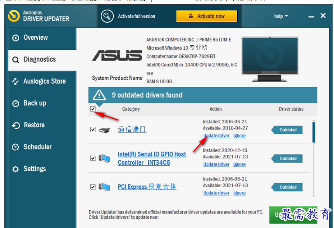Uncheck the 通信端口 driver checkbox

[93, 129]
